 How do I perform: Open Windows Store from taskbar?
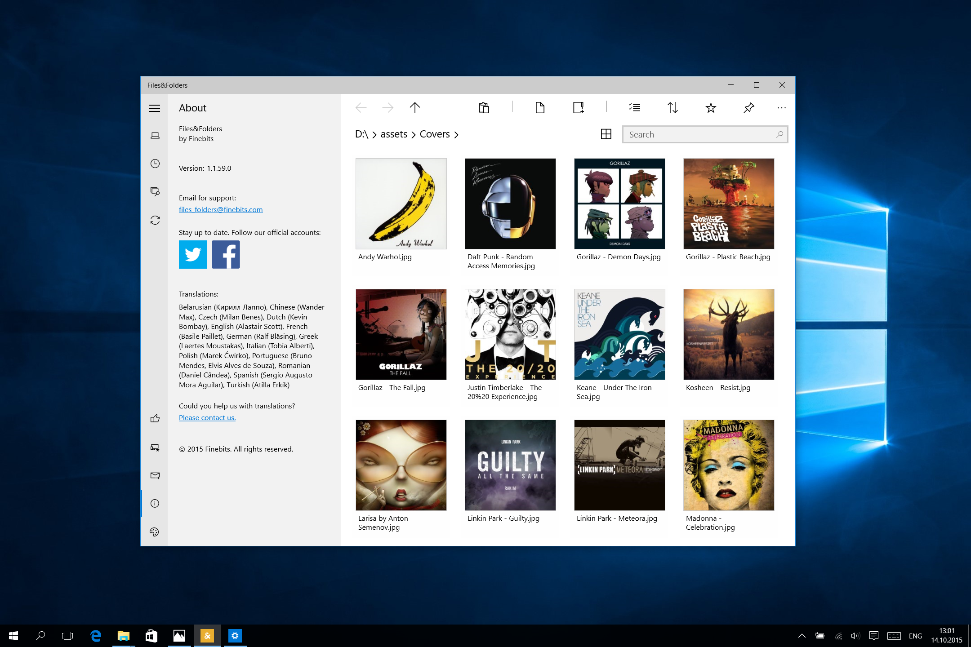(151, 636)
